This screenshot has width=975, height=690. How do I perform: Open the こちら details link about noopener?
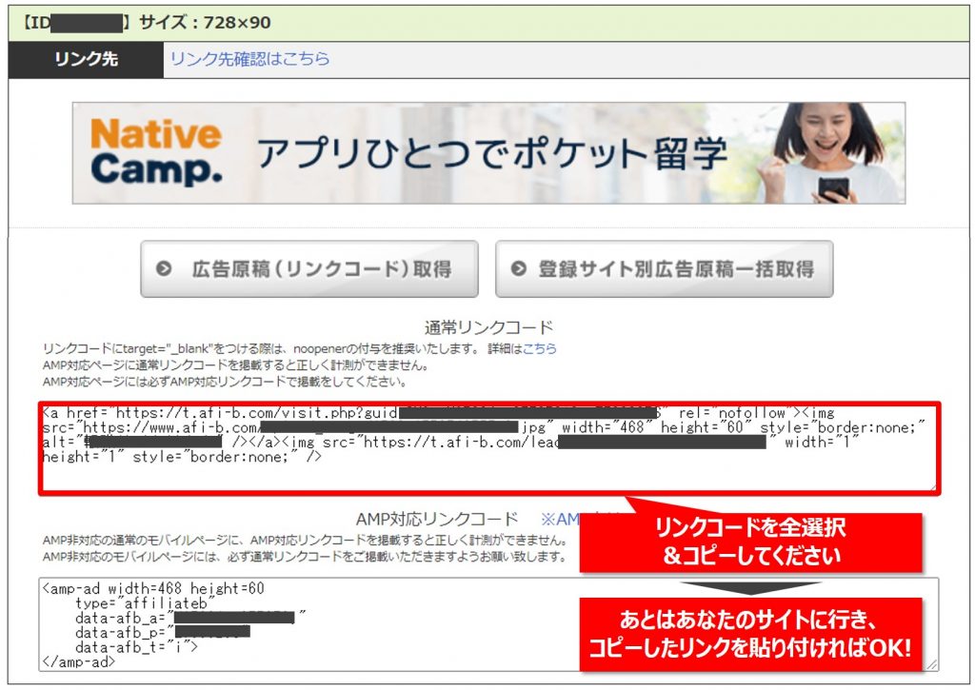(540, 348)
